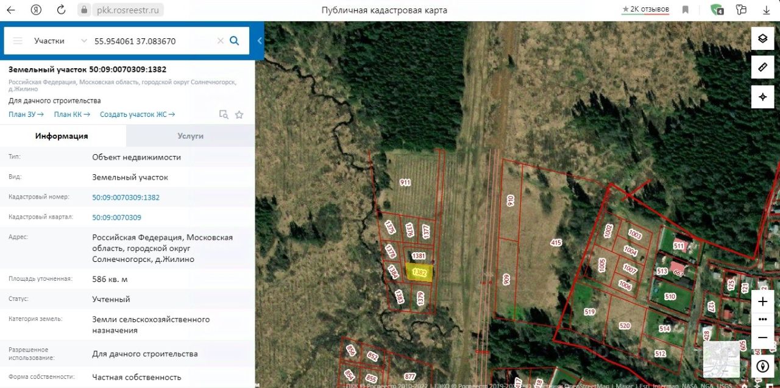Zoom in the map with plus
The width and height of the screenshot is (780, 388).
coord(762,302)
